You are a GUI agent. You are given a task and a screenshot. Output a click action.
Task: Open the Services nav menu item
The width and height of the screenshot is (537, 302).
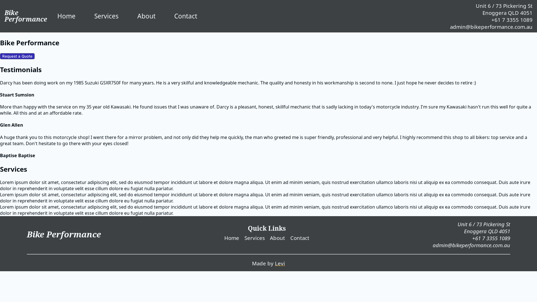[x=106, y=16]
